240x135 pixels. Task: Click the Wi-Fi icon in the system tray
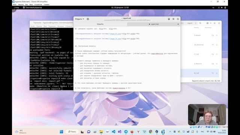coord(208,132)
